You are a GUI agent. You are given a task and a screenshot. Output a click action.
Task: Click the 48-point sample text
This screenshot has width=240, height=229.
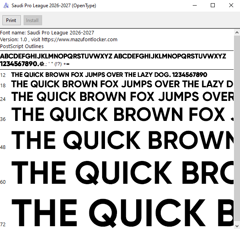click(x=123, y=140)
